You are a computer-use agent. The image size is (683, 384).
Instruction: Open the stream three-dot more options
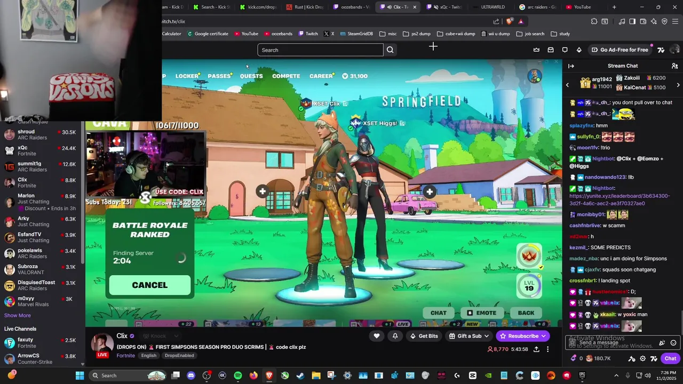(547, 349)
